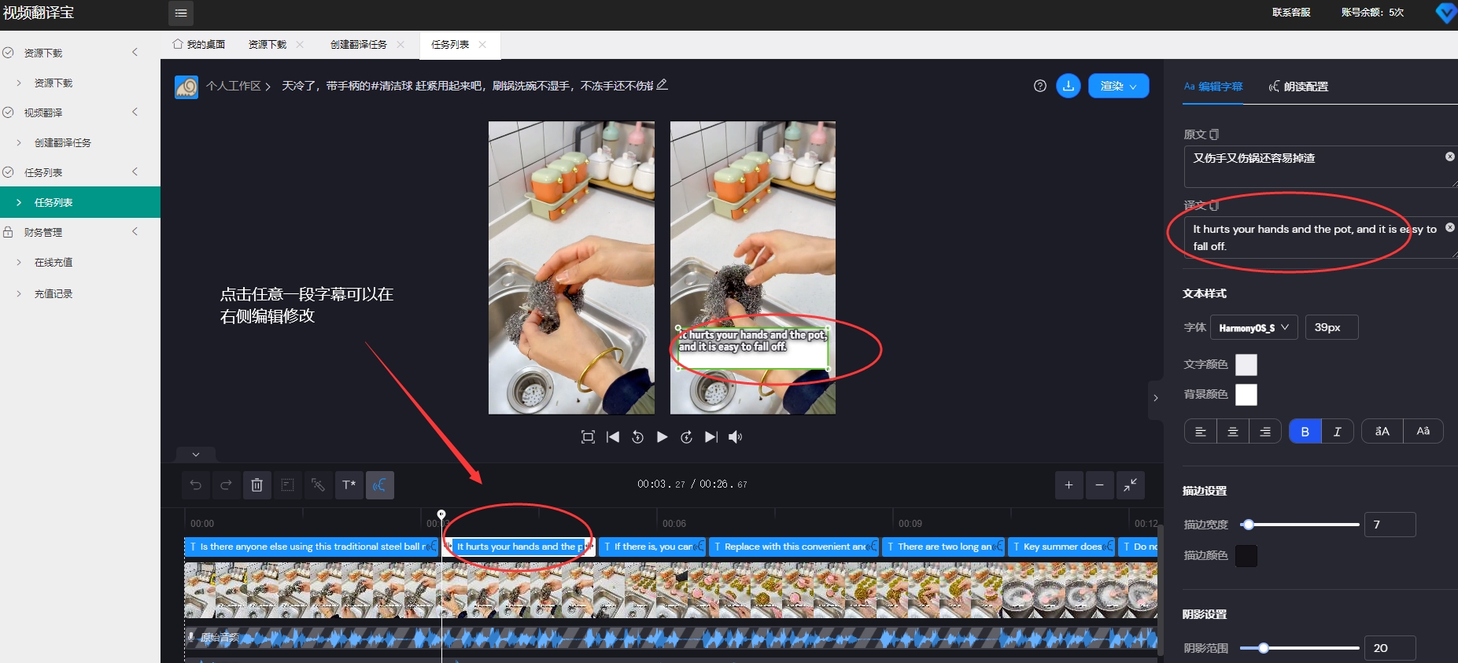The width and height of the screenshot is (1458, 663).
Task: Open the 描边颜色 stroke color swatch
Action: [1246, 556]
